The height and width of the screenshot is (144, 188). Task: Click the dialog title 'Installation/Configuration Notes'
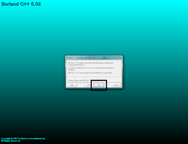point(84,57)
